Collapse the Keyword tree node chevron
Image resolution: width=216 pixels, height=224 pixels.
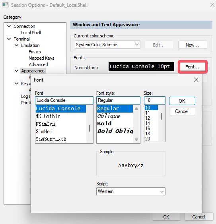[17, 84]
